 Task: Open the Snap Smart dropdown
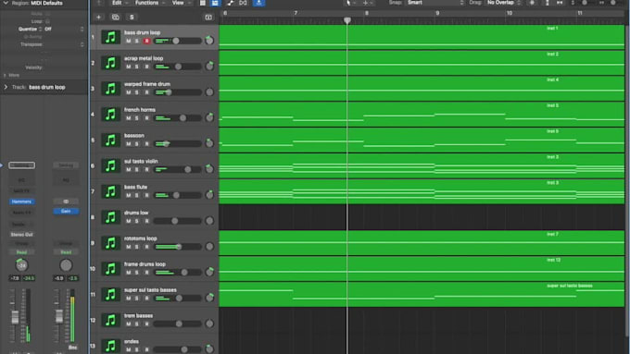coord(435,3)
